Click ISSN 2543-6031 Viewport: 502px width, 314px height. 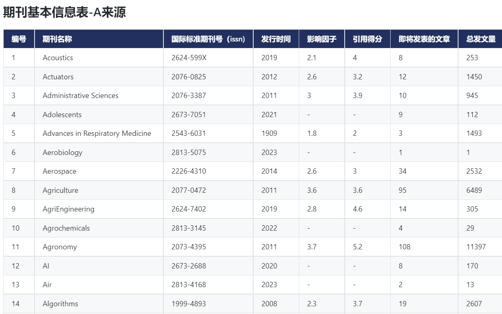coord(189,133)
